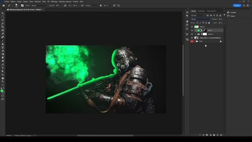Select the Eraser tool
This screenshot has width=252, height=142.
[3, 51]
